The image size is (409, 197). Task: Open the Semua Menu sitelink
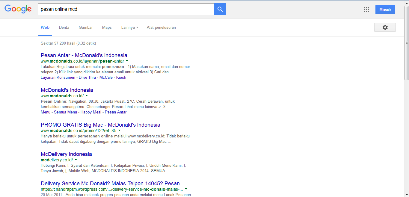point(66,112)
